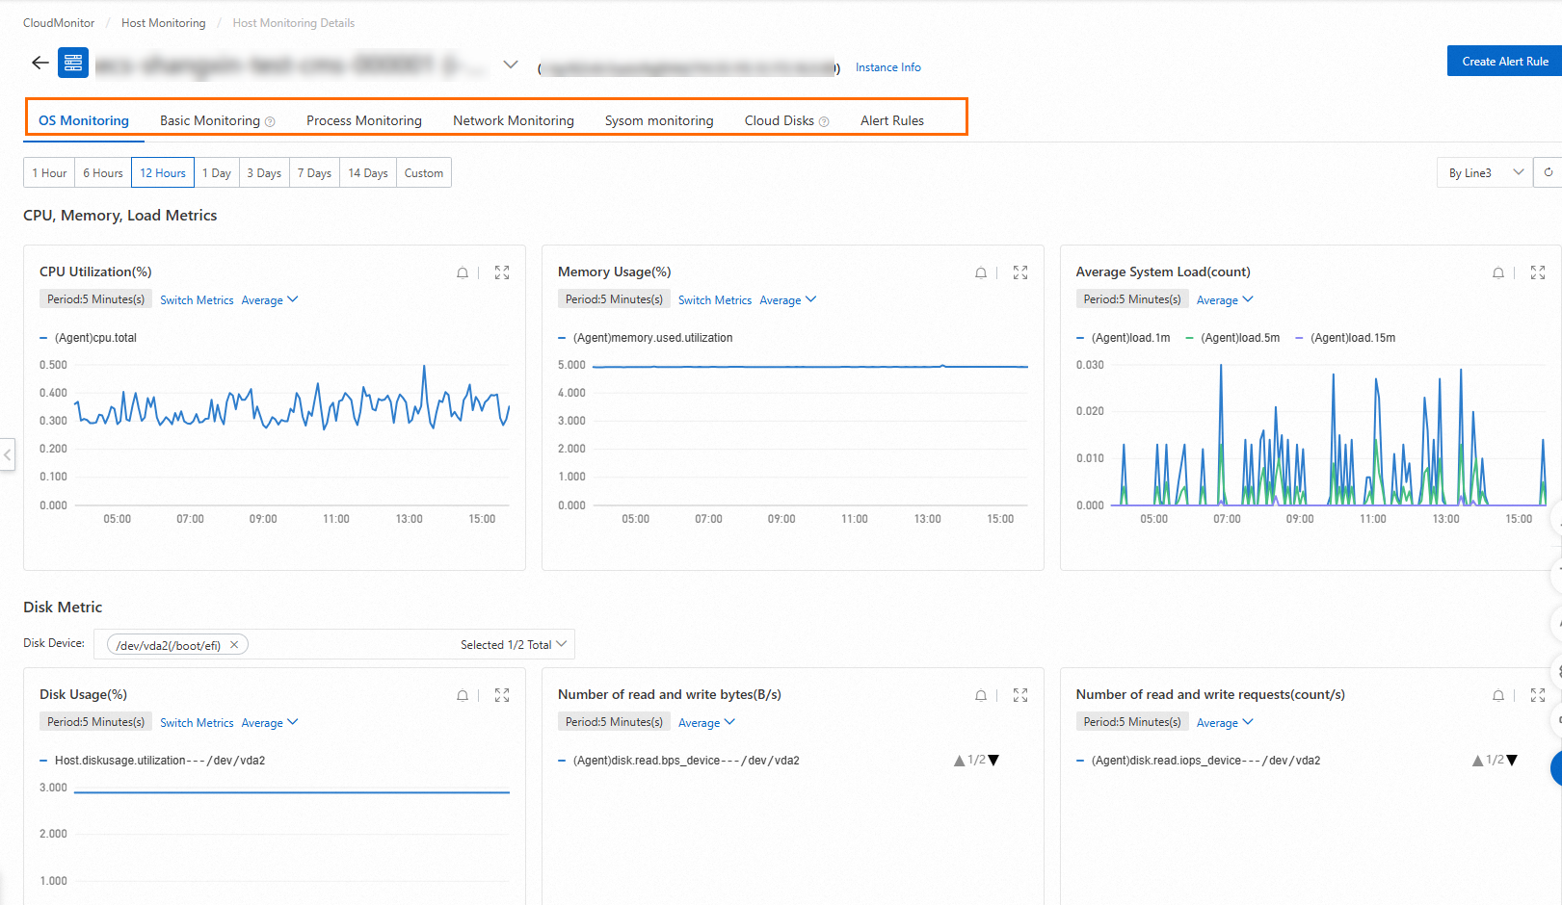Image resolution: width=1562 pixels, height=905 pixels.
Task: Open the blue dashboard icon beside the back arrow
Action: pyautogui.click(x=71, y=62)
